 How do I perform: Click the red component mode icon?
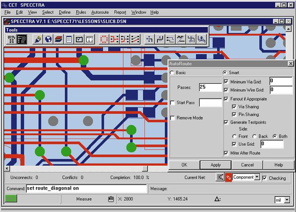pos(228,177)
